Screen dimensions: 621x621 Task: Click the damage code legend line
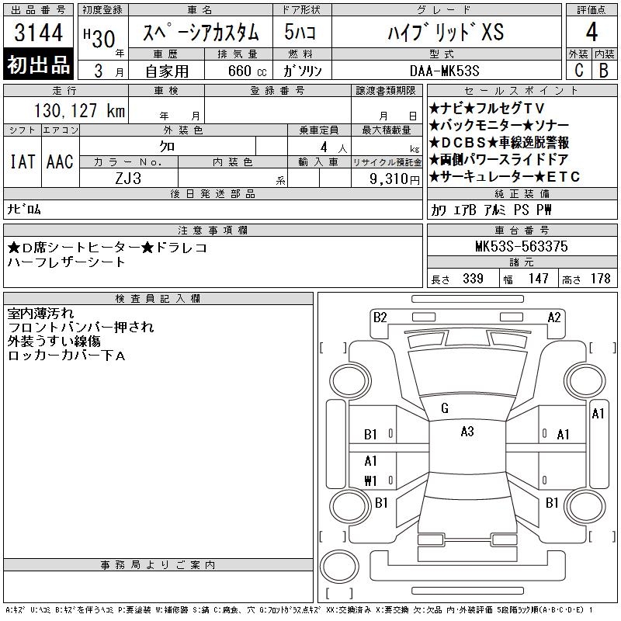click(299, 610)
